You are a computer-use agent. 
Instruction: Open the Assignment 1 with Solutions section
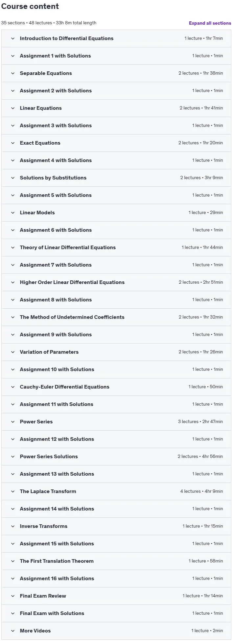click(116, 56)
